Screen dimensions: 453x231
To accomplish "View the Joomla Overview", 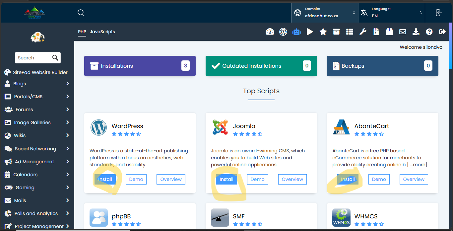I will tap(292, 179).
